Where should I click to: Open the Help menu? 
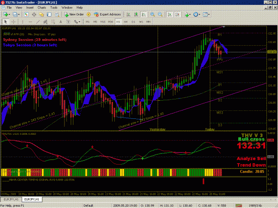coord(80,8)
